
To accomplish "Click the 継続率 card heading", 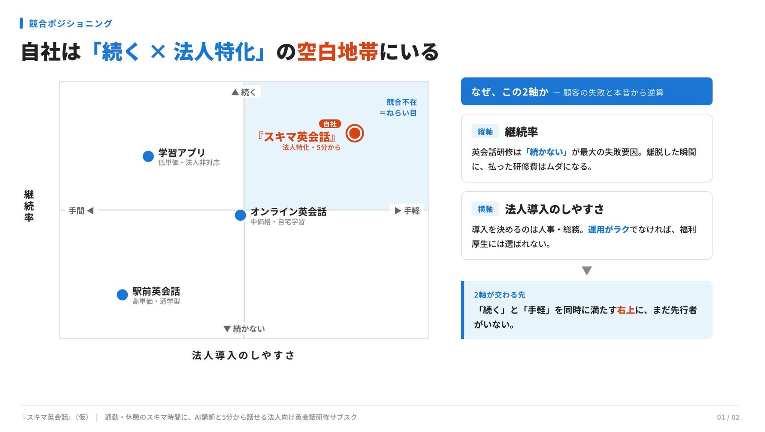I will pos(521,132).
